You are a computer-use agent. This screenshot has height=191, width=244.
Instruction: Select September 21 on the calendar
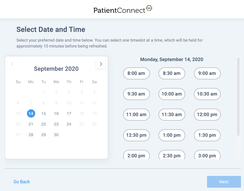coord(31,124)
